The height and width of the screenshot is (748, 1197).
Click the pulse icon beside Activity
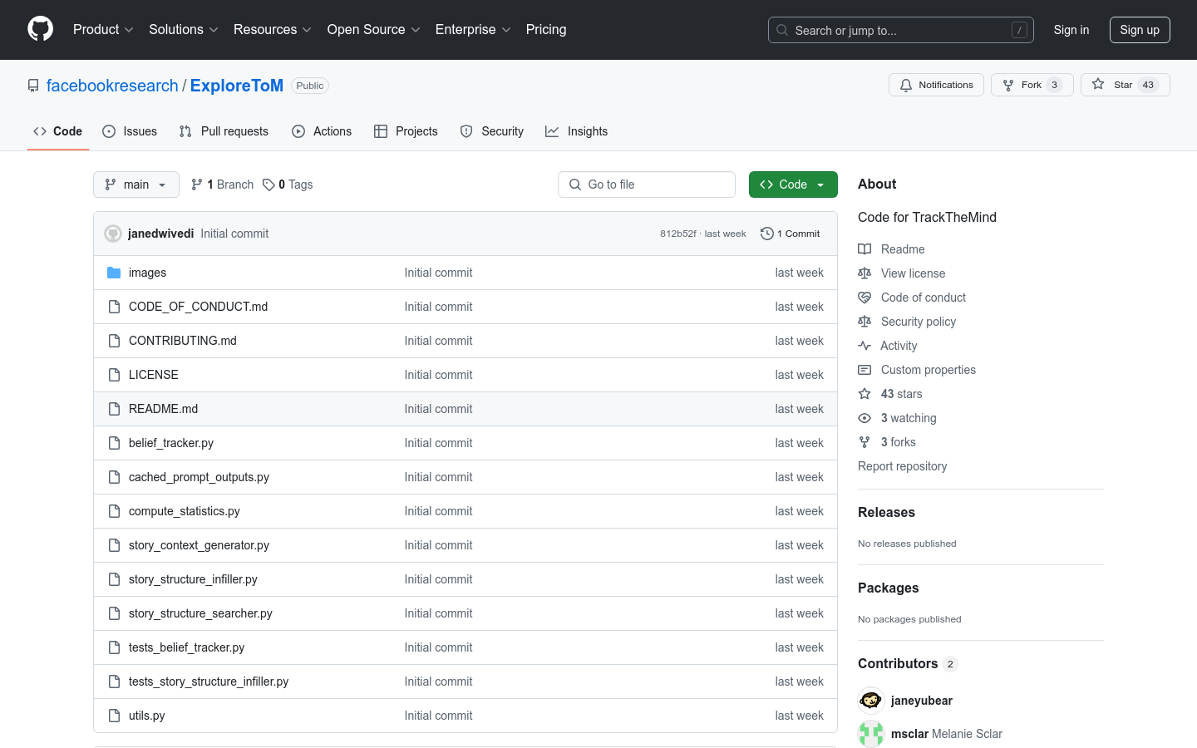tap(864, 346)
